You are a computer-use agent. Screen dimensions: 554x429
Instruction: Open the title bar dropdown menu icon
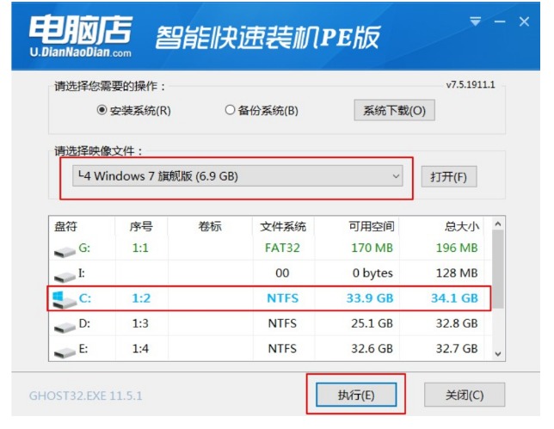click(x=475, y=21)
